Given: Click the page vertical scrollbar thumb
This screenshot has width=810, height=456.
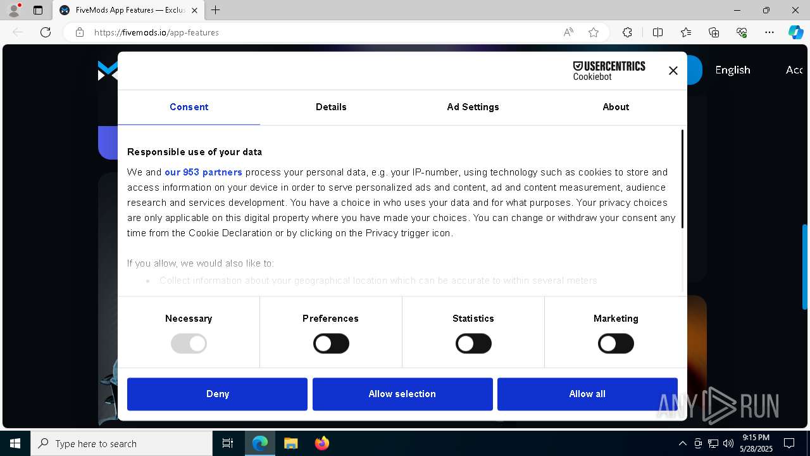Looking at the screenshot, I should click(805, 266).
